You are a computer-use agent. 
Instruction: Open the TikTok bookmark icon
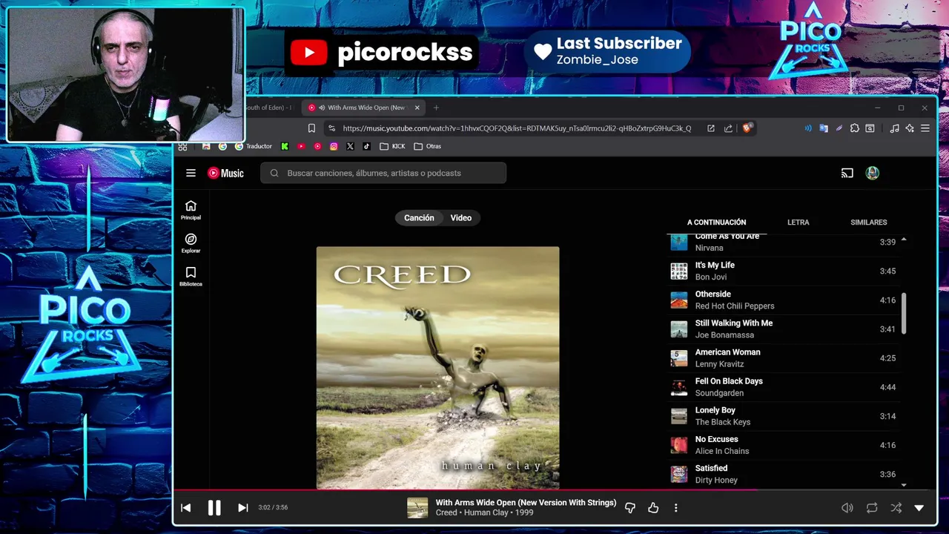(366, 146)
